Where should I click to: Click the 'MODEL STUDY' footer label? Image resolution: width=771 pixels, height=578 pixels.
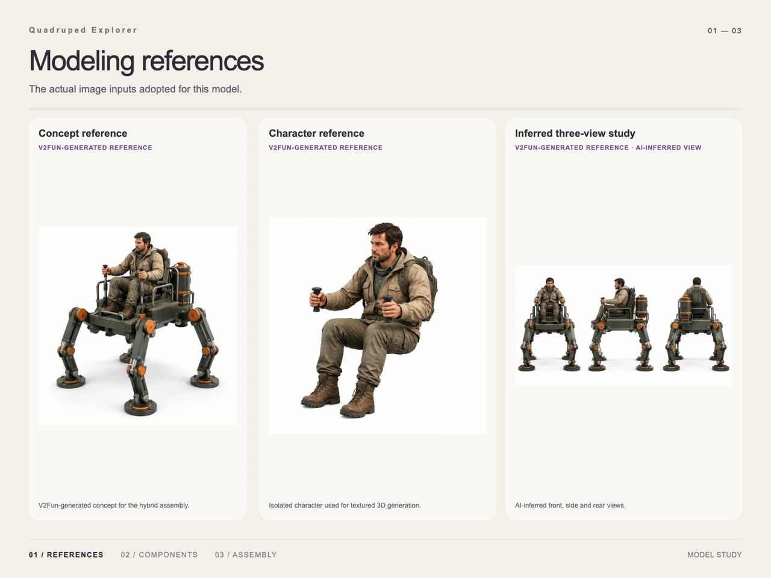[x=714, y=555]
